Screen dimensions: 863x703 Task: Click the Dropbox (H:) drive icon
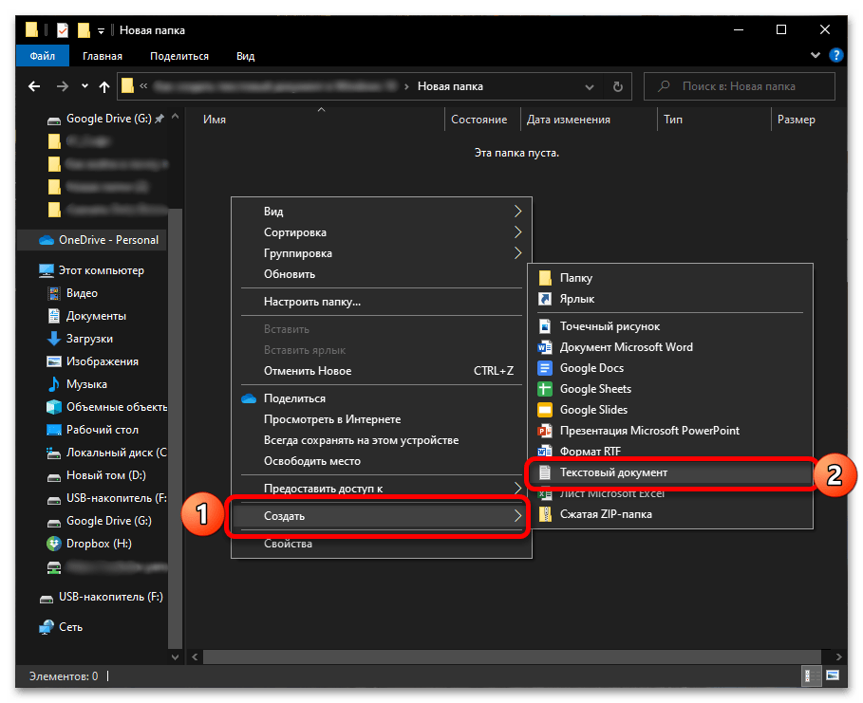[x=54, y=544]
